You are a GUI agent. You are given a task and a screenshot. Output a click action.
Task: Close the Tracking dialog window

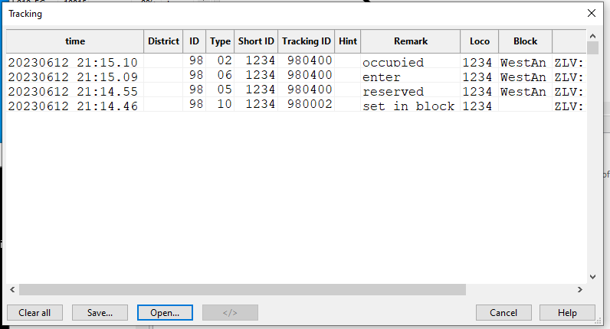pyautogui.click(x=591, y=13)
